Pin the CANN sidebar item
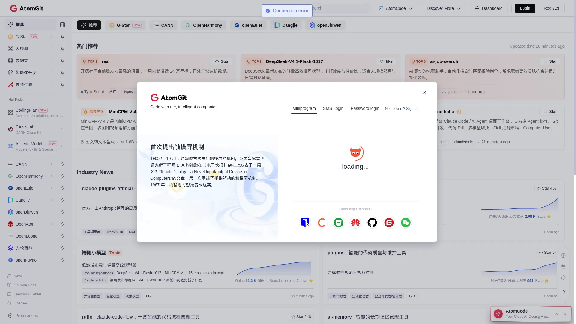Viewport: 576px width, 324px height. tap(62, 164)
